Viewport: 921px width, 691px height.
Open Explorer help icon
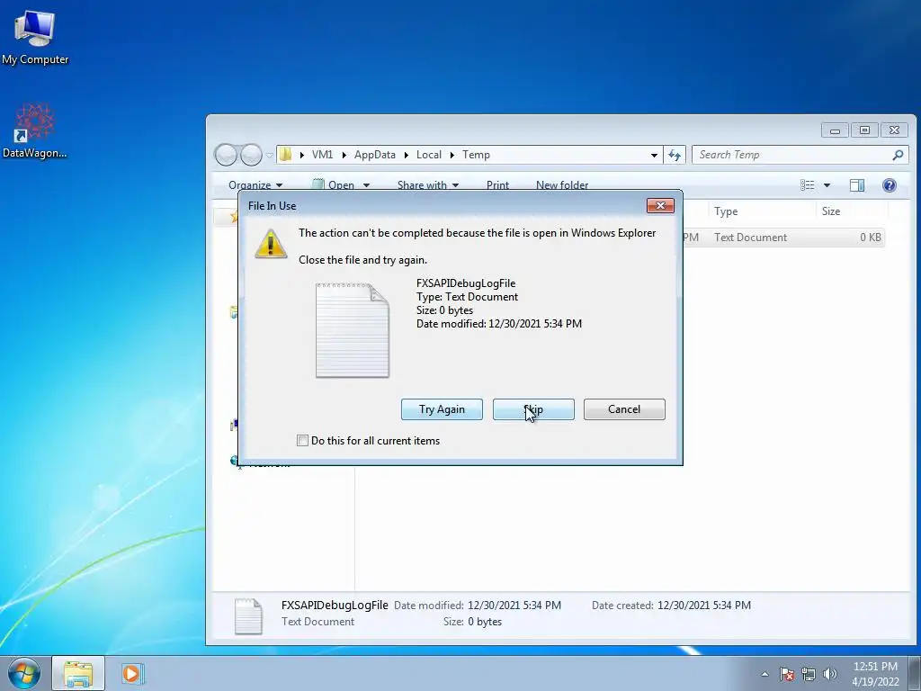(x=890, y=185)
